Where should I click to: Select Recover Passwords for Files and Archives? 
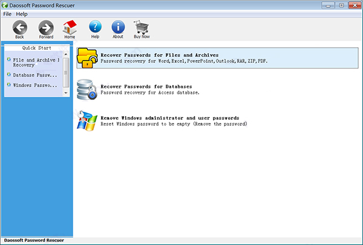[x=217, y=58]
